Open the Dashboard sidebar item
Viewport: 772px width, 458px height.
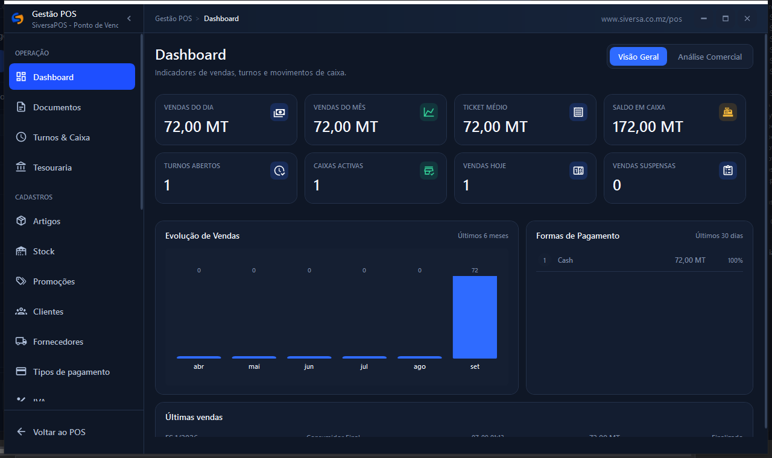click(x=72, y=77)
